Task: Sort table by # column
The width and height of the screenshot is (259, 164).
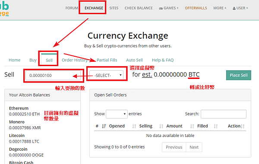Action: click(x=101, y=126)
